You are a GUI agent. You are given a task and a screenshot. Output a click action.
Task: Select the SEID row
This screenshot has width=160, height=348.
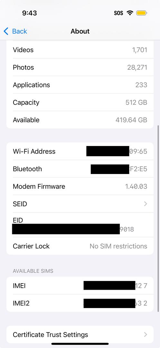pyautogui.click(x=80, y=204)
